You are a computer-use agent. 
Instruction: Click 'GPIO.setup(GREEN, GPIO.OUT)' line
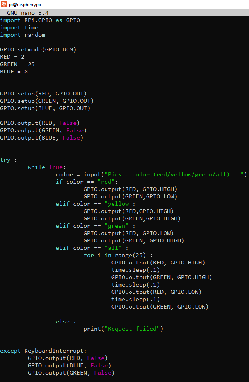tap(47, 101)
